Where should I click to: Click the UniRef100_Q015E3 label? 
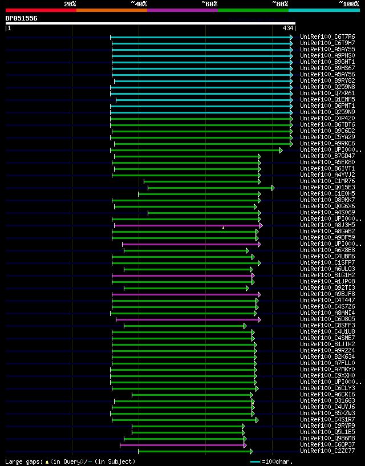pyautogui.click(x=327, y=187)
